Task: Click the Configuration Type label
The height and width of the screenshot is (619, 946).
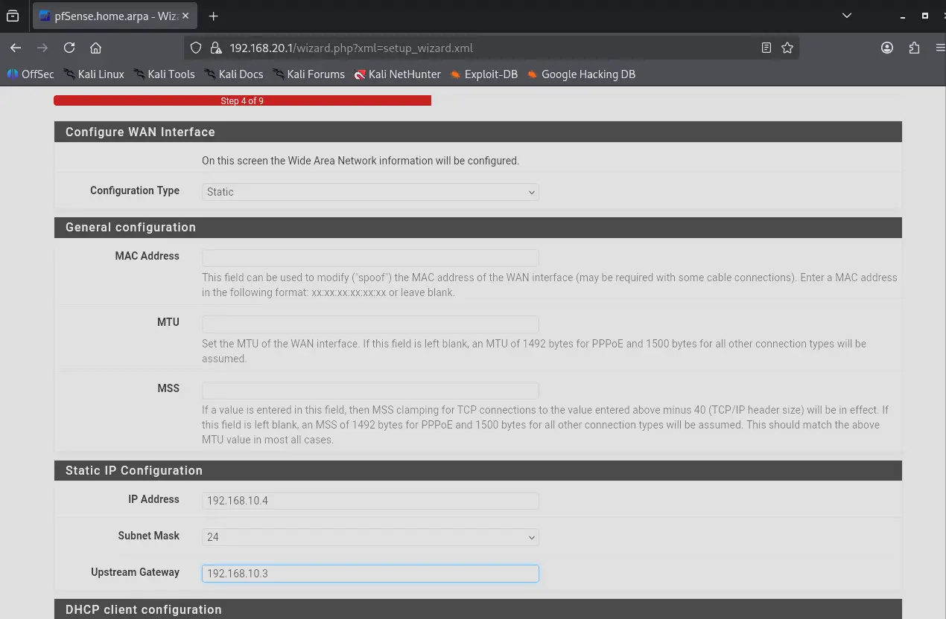Action: (135, 190)
